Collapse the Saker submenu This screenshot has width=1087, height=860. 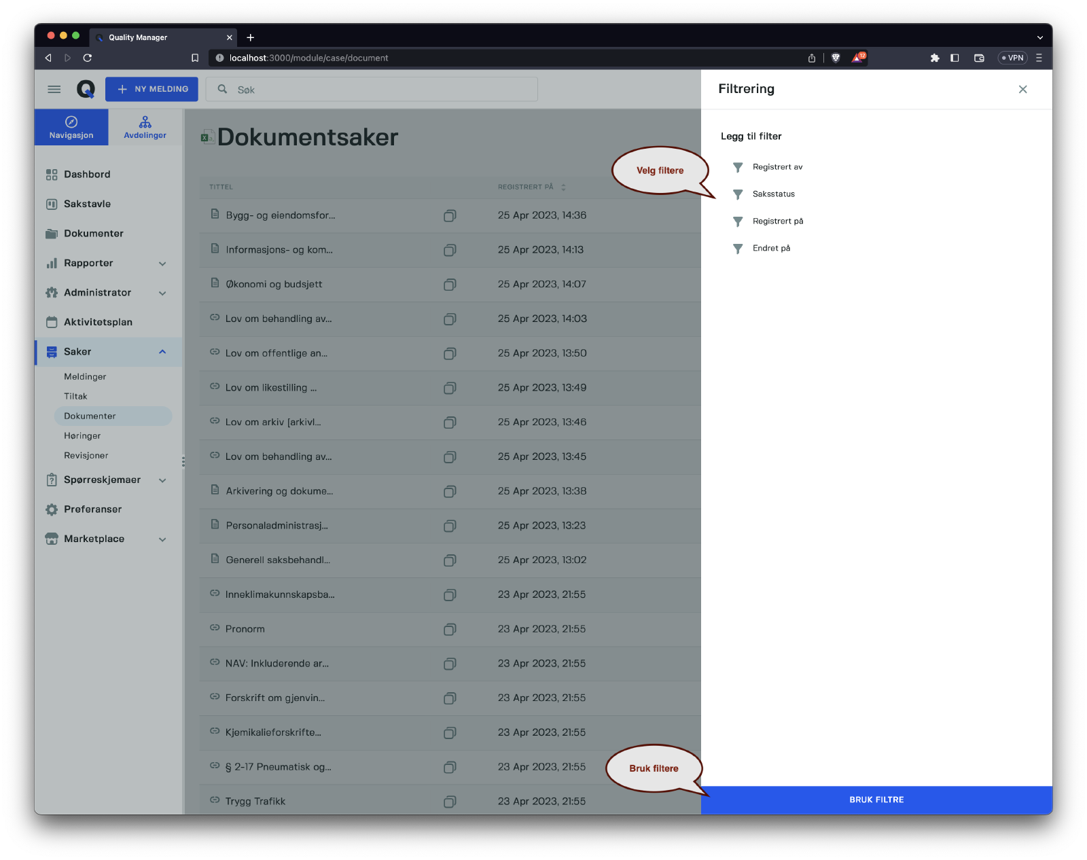point(162,352)
